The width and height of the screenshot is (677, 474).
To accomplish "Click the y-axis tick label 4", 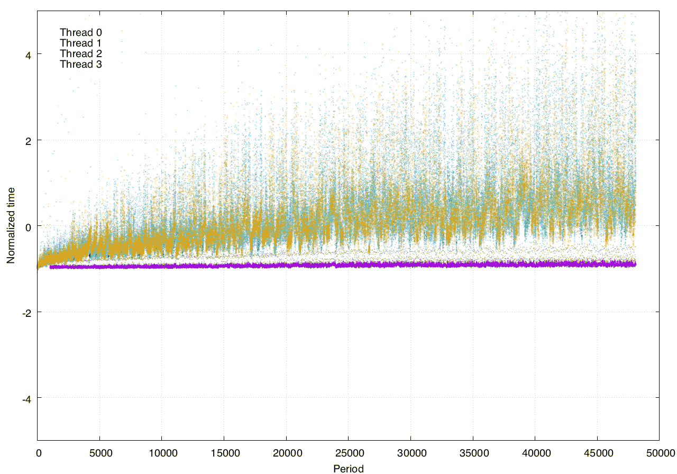I will (29, 54).
